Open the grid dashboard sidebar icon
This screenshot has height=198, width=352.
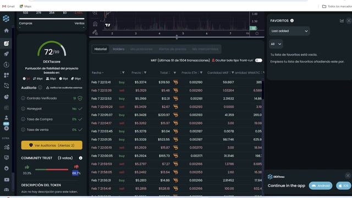tap(6, 75)
